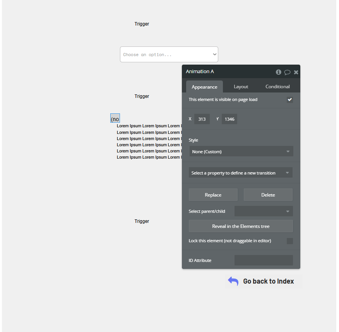This screenshot has height=332, width=339.
Task: Close the Animation A property panel
Action: point(296,72)
